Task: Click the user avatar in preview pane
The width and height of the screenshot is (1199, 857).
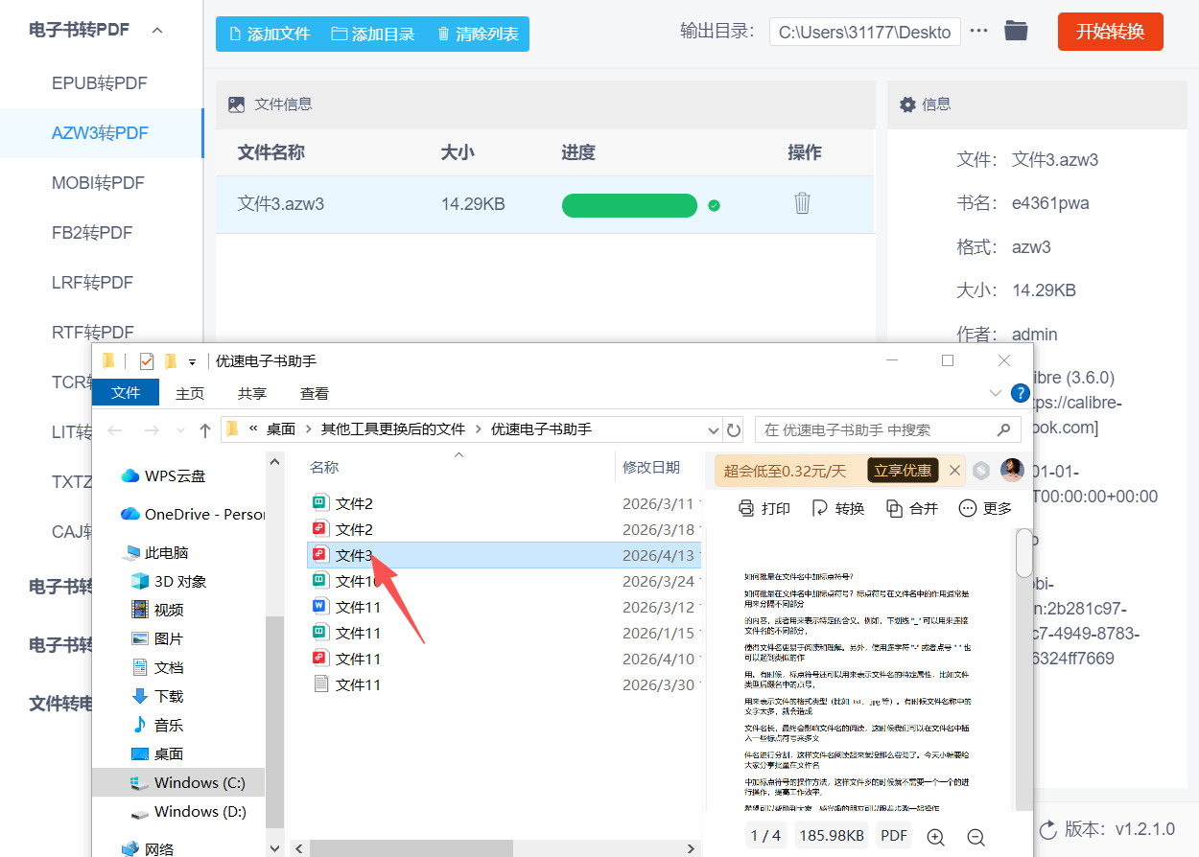Action: click(x=1012, y=470)
